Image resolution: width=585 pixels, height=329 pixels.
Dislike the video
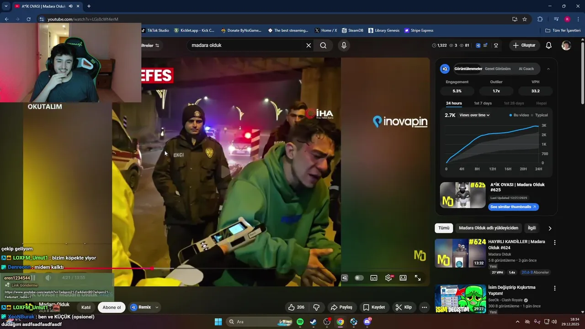pos(316,307)
